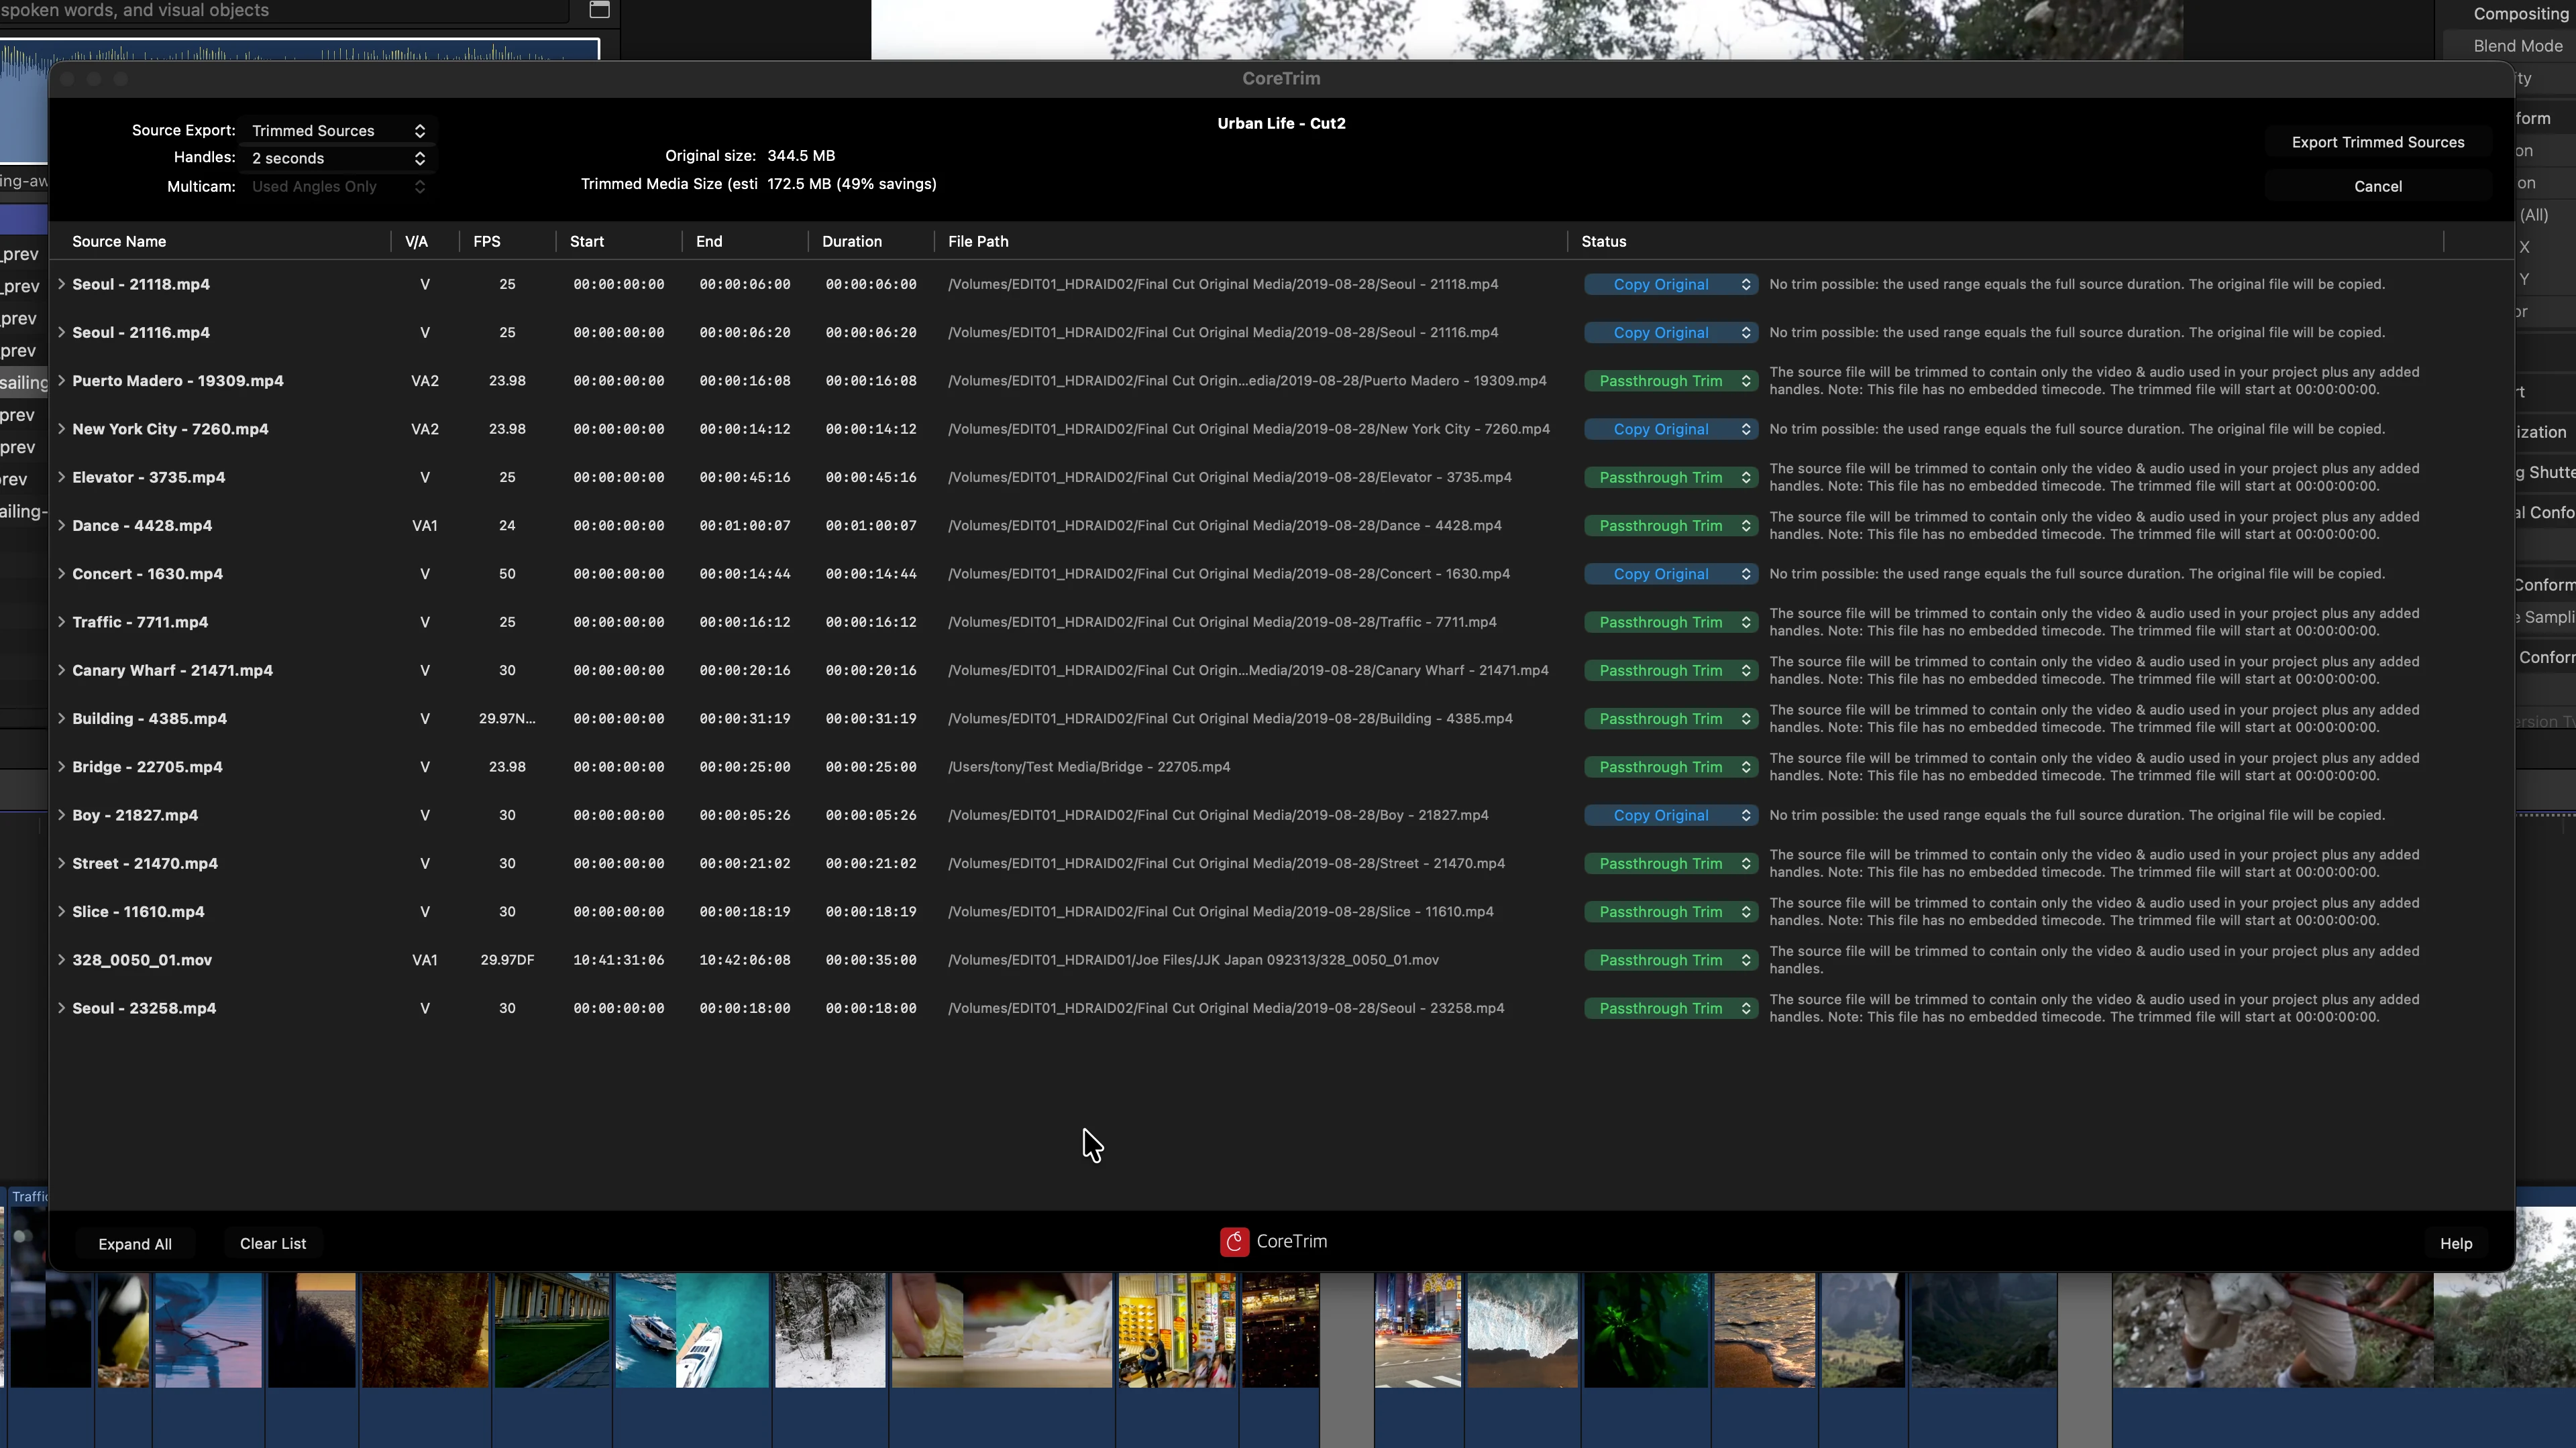2576x1448 pixels.
Task: Select yacht thumbnail in the Final Cut timeline
Action: [x=692, y=1329]
